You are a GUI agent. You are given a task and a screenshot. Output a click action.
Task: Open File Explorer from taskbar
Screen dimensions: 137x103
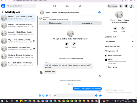pos(17,101)
